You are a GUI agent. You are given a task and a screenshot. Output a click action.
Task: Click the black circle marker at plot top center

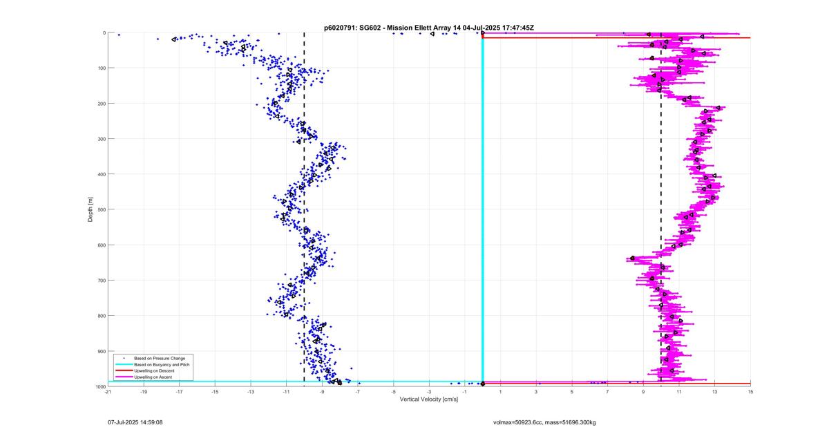click(482, 32)
